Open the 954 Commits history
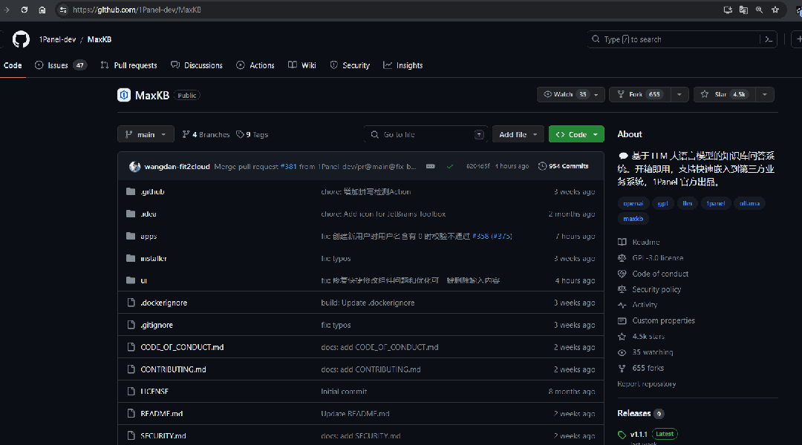The image size is (802, 445). tap(563, 166)
